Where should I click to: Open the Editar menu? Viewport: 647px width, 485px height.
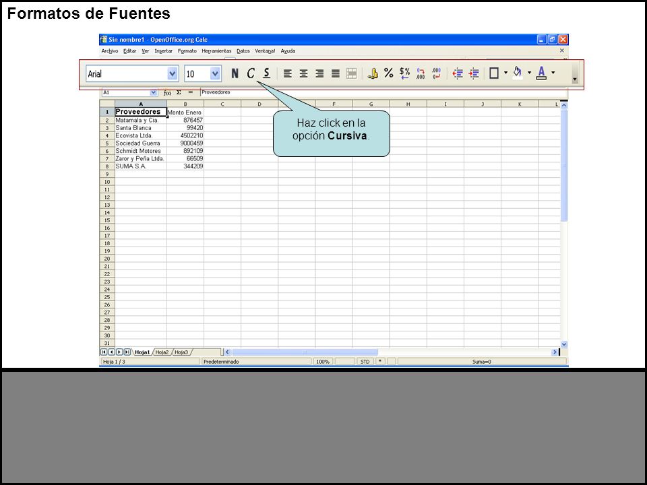tap(130, 51)
